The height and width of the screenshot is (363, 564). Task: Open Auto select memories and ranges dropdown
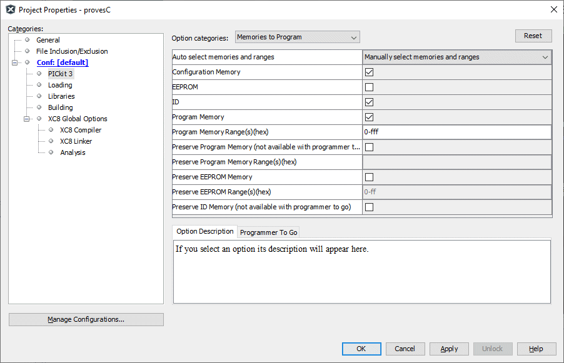coord(456,57)
